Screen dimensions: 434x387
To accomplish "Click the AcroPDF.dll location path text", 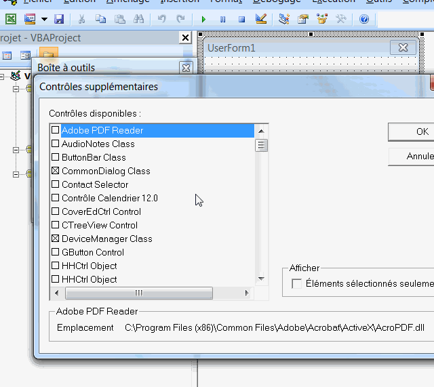I will tap(274, 328).
